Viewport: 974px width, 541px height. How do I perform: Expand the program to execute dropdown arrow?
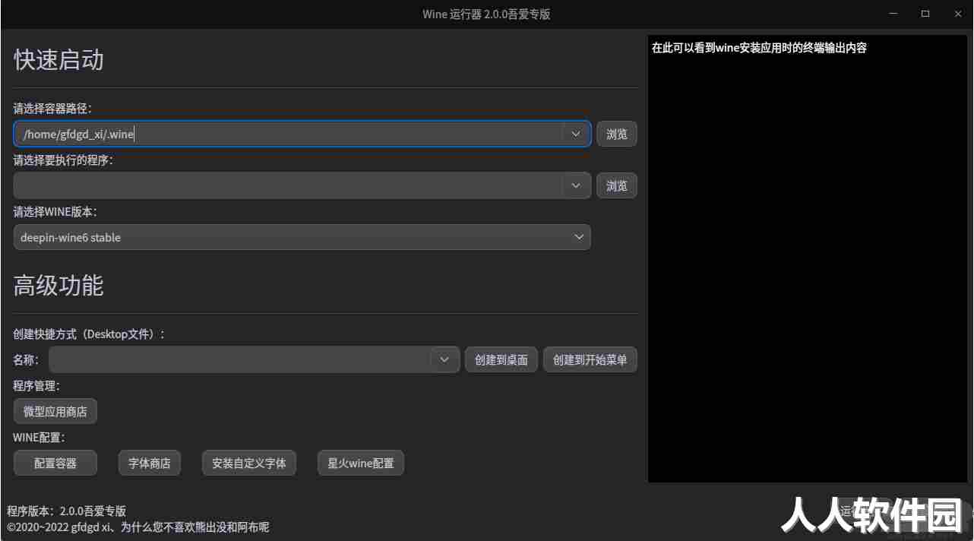(x=576, y=185)
